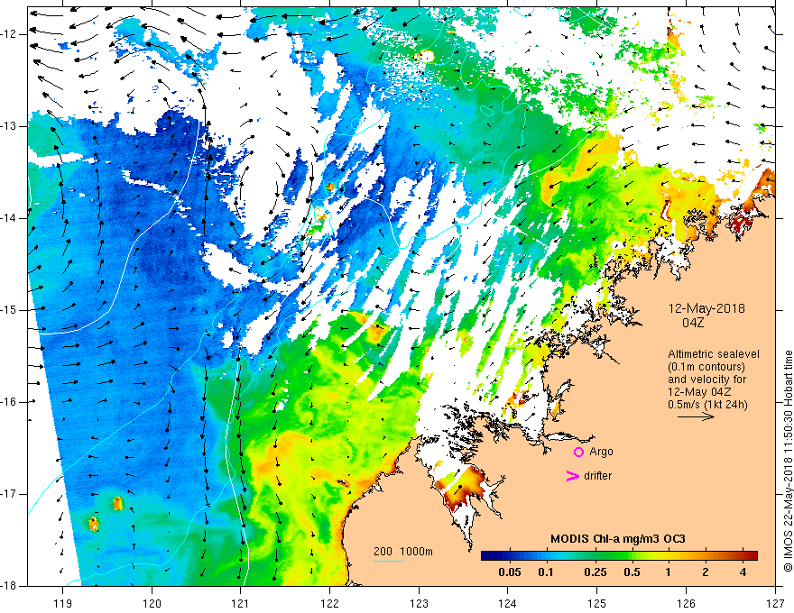Click the MODIS Chl-a color bar
Screen dimensions: 794x613
[x=619, y=555]
